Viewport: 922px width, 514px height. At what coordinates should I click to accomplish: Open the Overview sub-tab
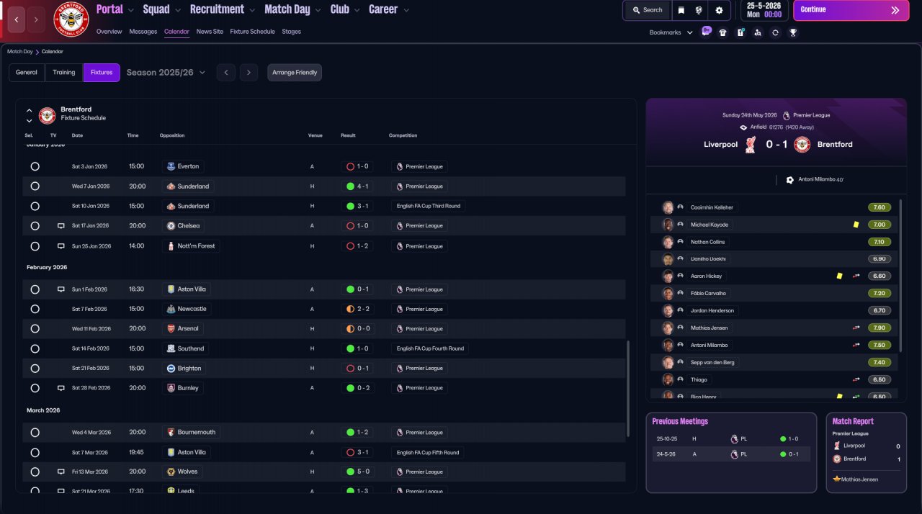click(x=109, y=32)
